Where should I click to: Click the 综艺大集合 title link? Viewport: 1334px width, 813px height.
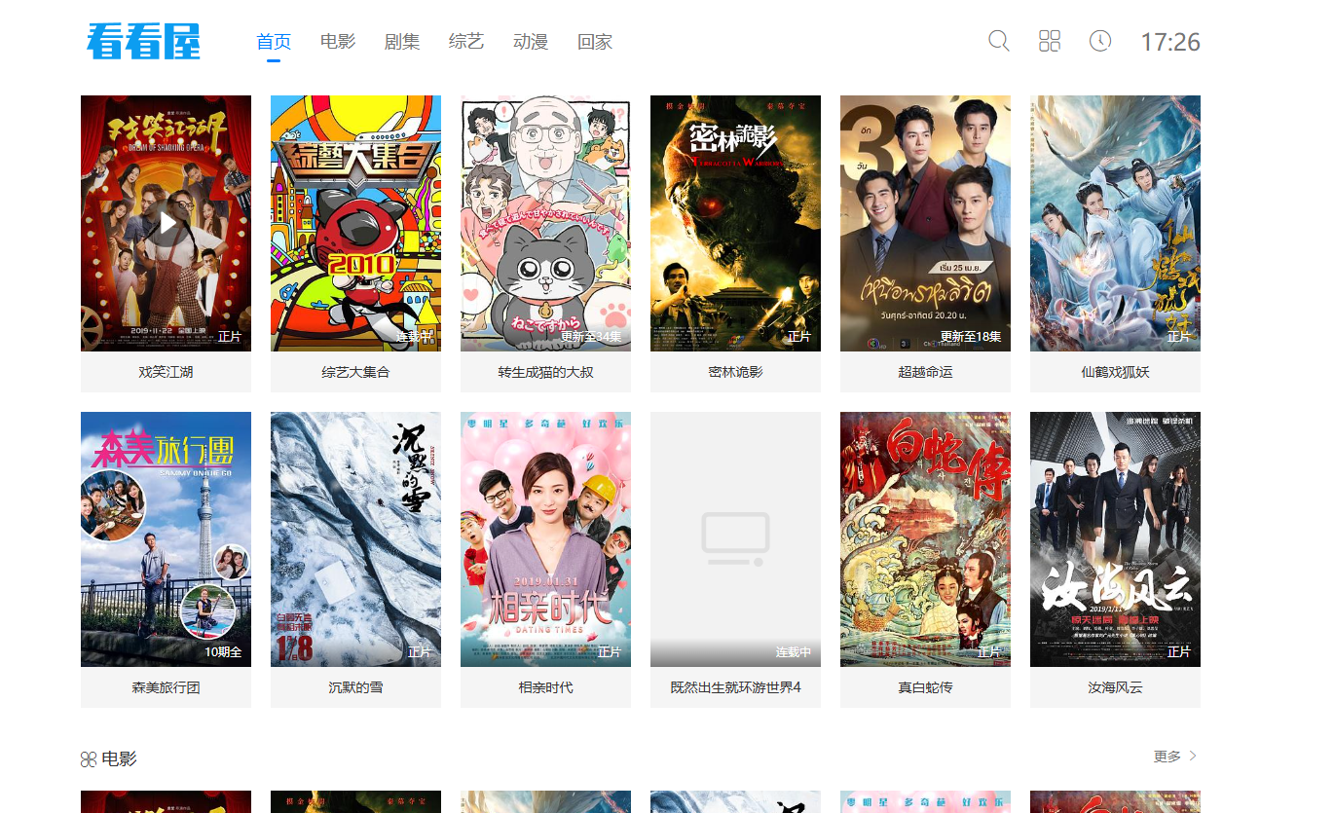click(355, 372)
